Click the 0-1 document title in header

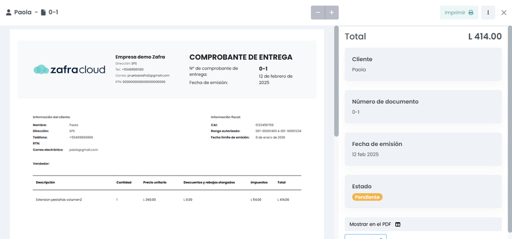53,12
